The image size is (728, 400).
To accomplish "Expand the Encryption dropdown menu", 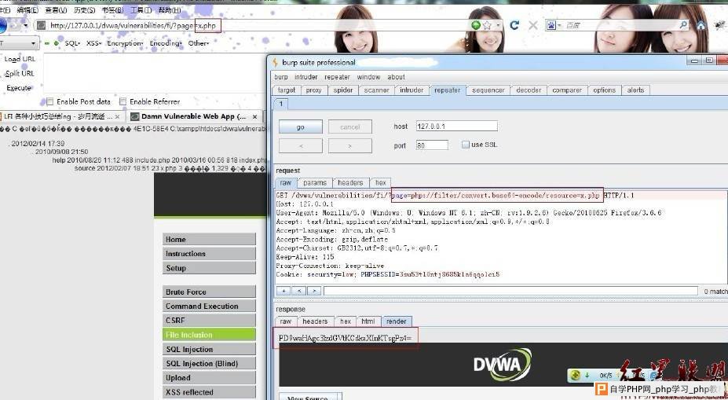I will click(x=126, y=43).
